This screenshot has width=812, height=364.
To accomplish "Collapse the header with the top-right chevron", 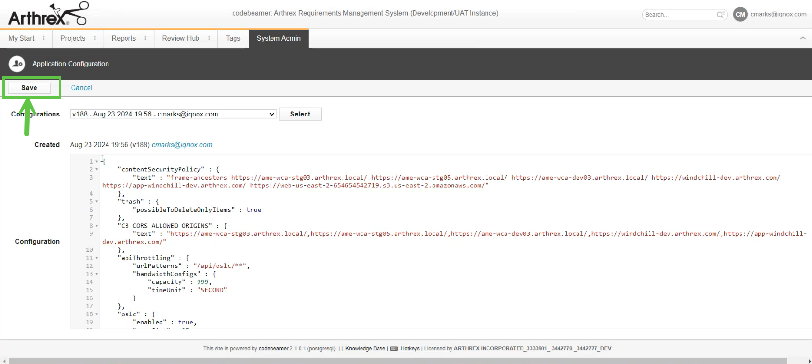I will click(802, 38).
